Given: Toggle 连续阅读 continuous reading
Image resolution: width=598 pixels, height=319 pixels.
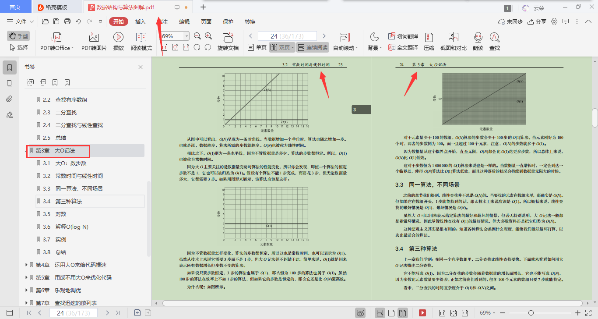Looking at the screenshot, I should (x=312, y=47).
